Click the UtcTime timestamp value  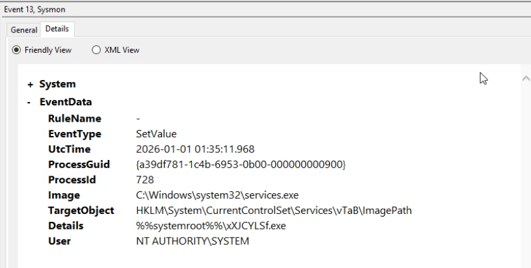195,149
